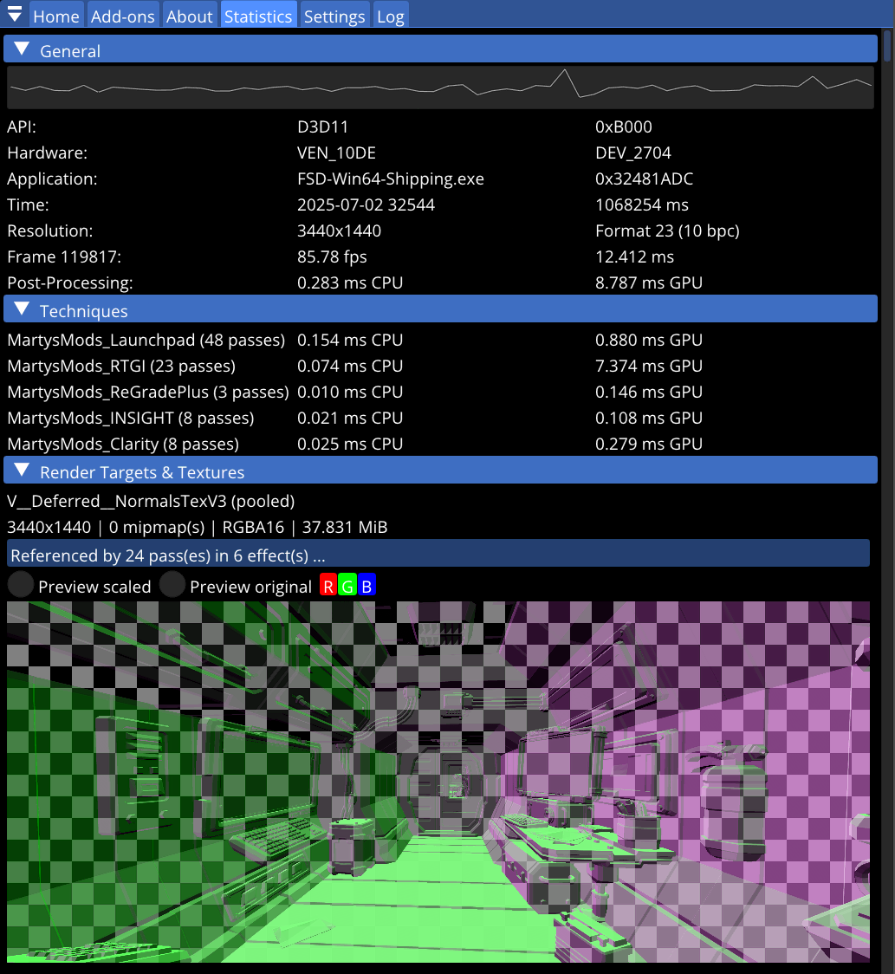Click the 12.412 ms frame time value
This screenshot has height=974, width=895.
click(x=635, y=257)
